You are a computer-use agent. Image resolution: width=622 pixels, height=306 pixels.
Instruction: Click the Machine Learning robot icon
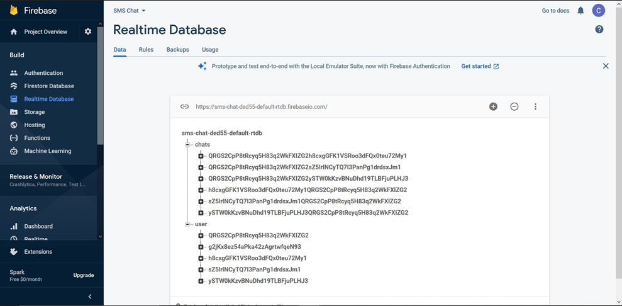(14, 151)
